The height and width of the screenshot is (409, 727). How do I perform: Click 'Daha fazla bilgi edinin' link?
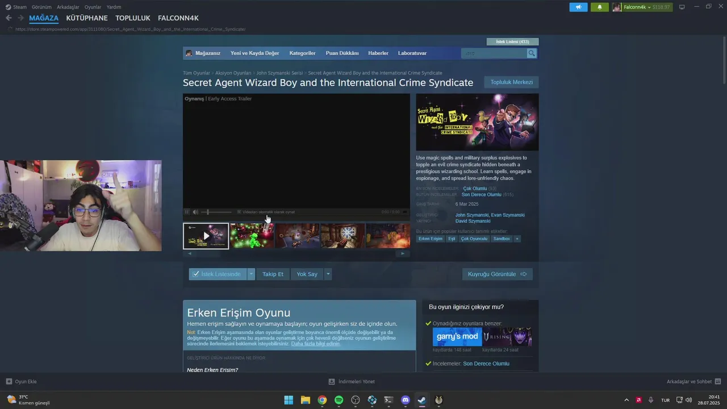[x=316, y=344]
